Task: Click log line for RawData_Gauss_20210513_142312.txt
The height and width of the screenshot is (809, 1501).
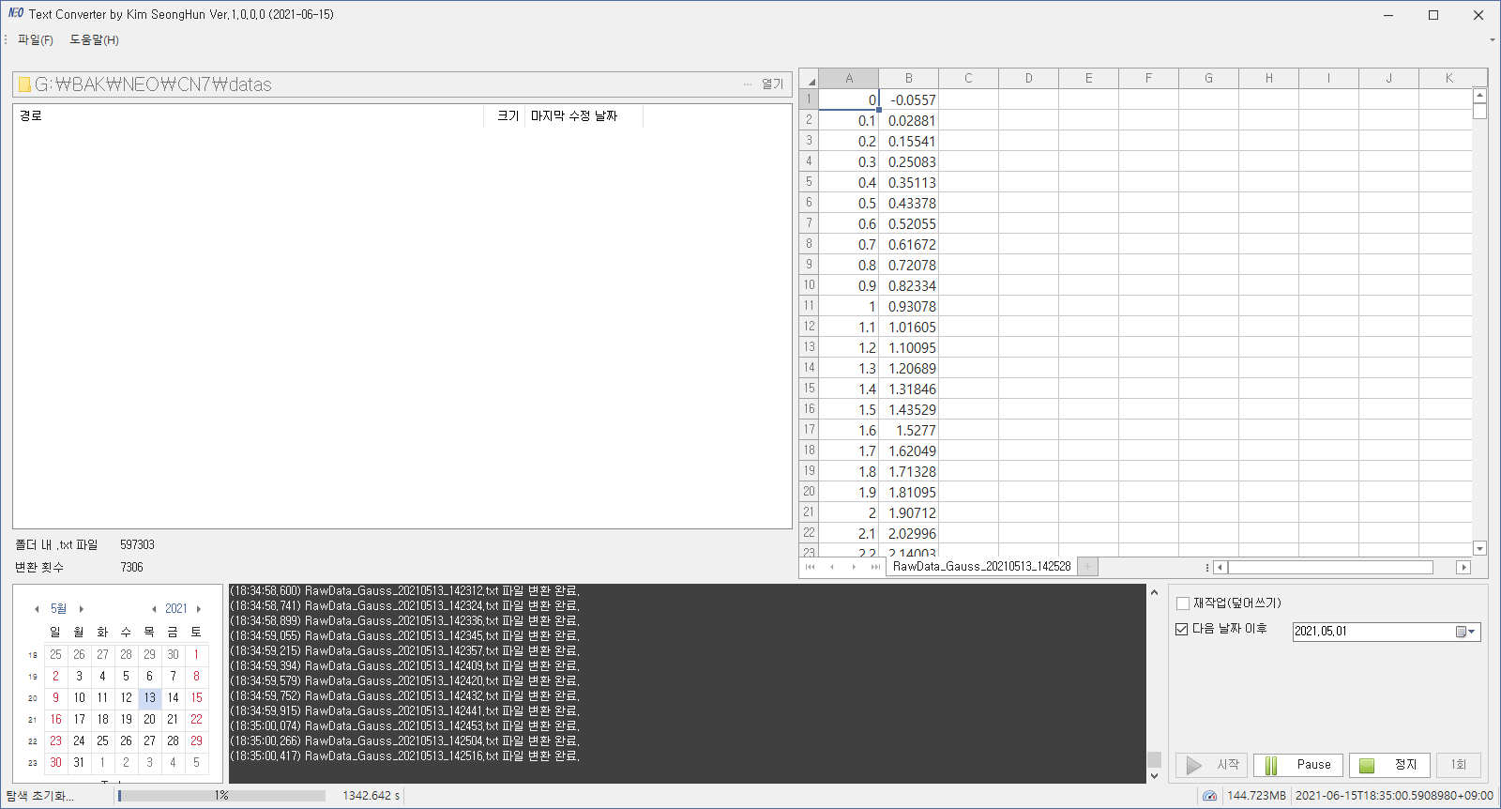Action: tap(405, 591)
